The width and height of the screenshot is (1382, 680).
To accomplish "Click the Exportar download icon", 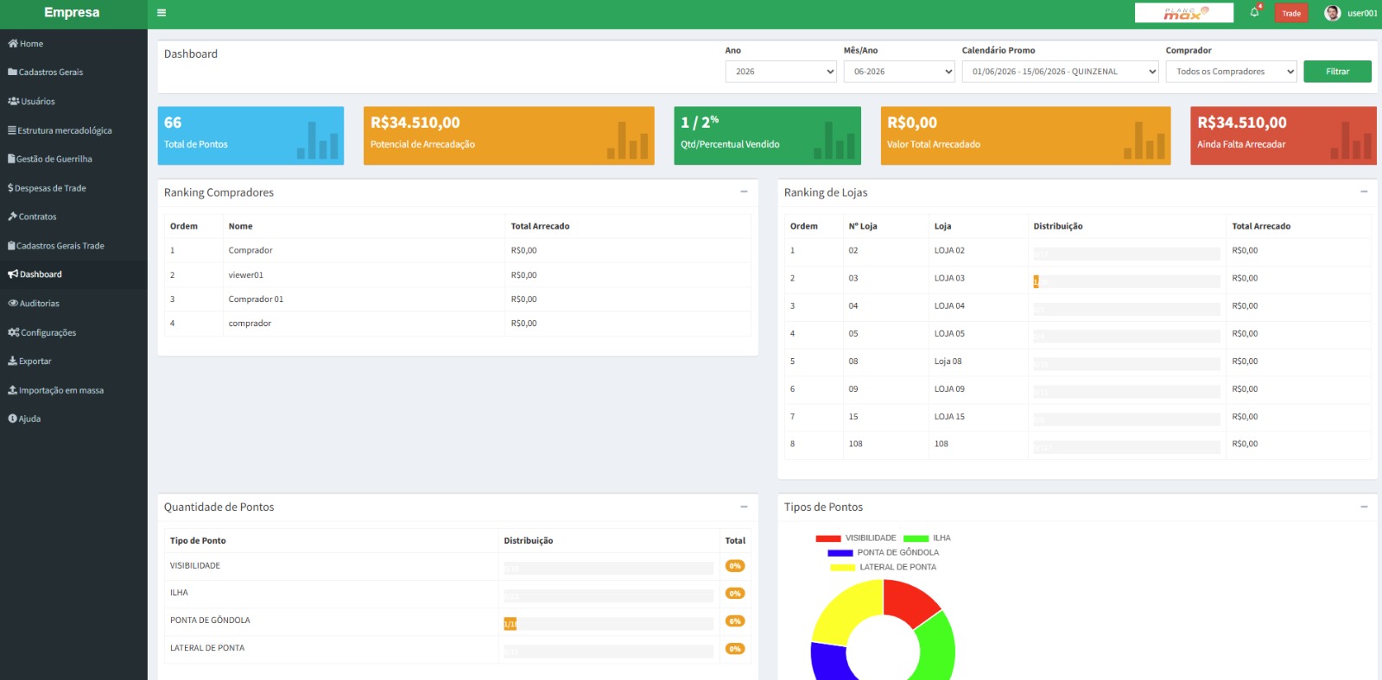I will pyautogui.click(x=12, y=362).
